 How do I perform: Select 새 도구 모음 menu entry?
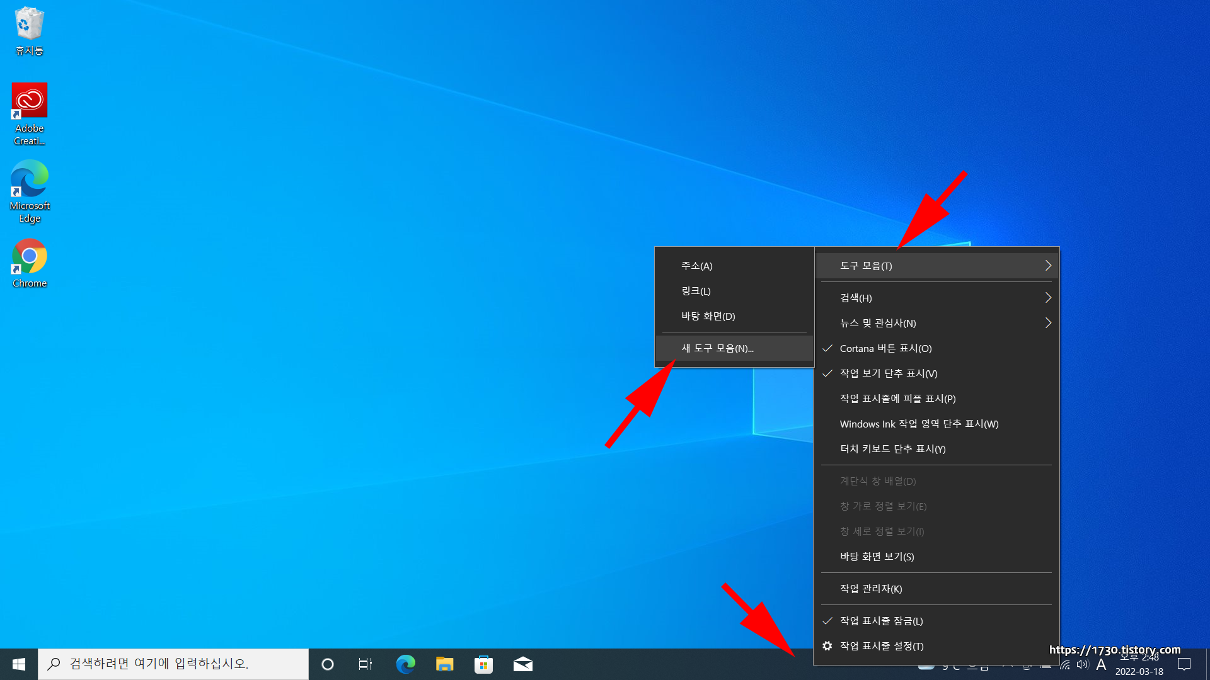pyautogui.click(x=717, y=348)
